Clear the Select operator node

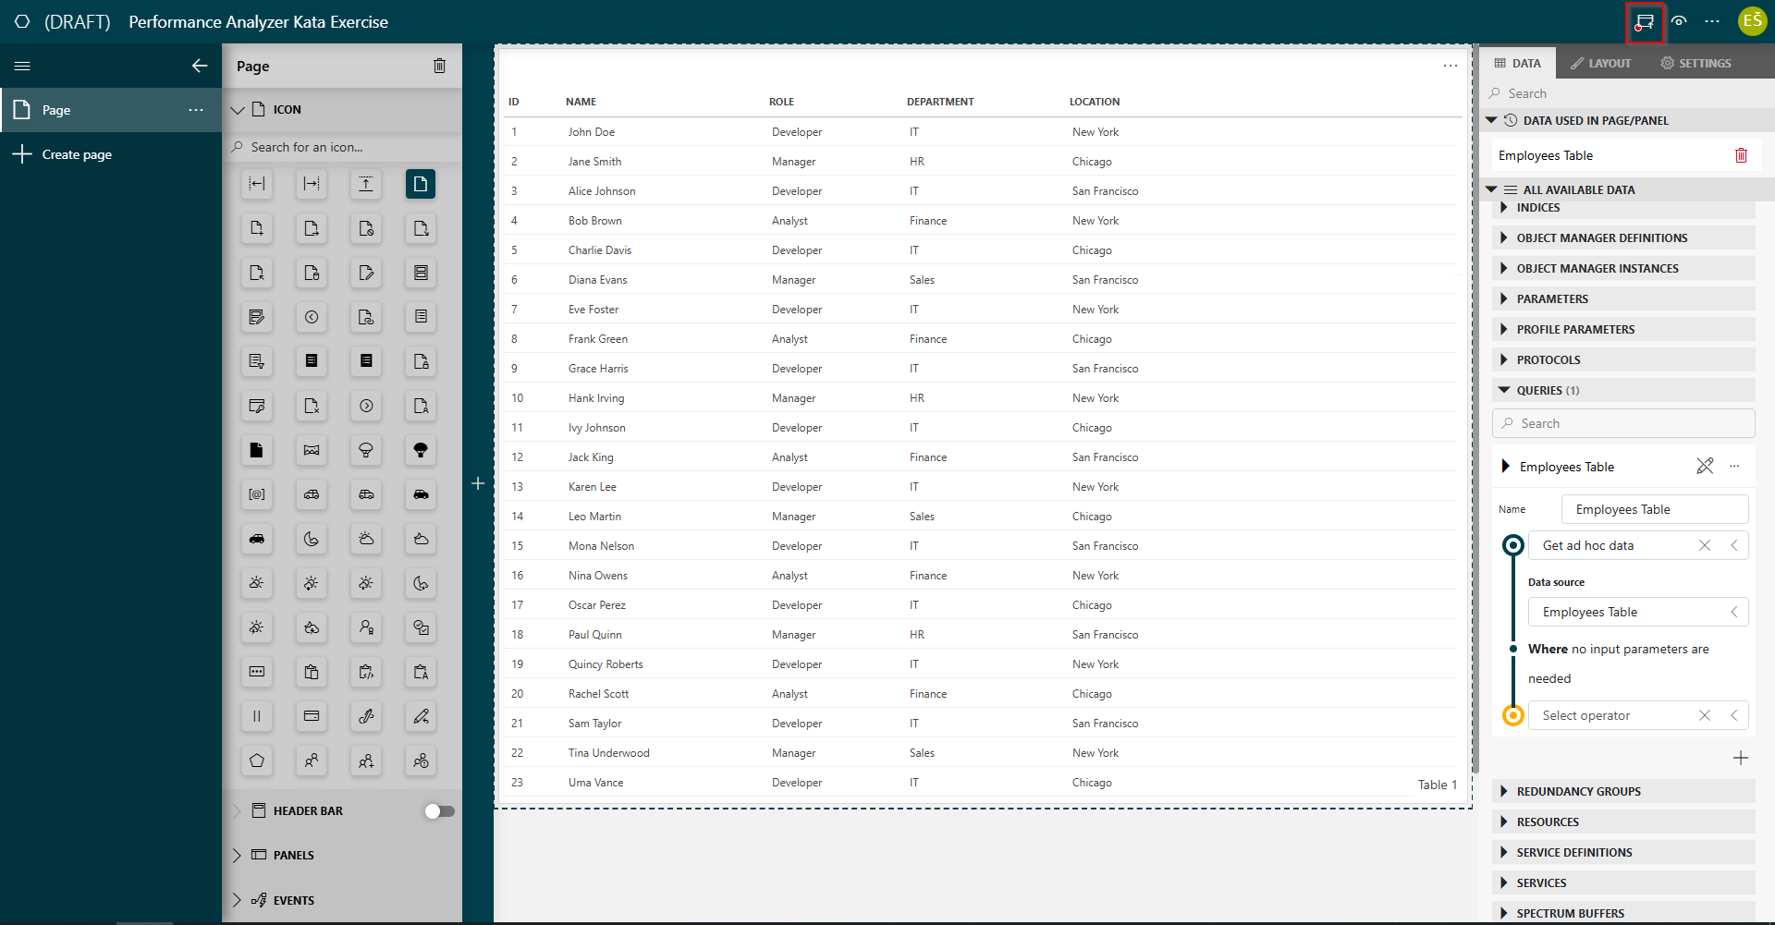coord(1705,715)
